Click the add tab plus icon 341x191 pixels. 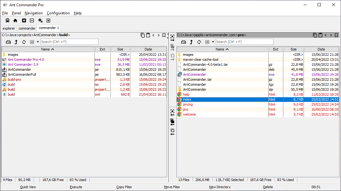click(24, 21)
